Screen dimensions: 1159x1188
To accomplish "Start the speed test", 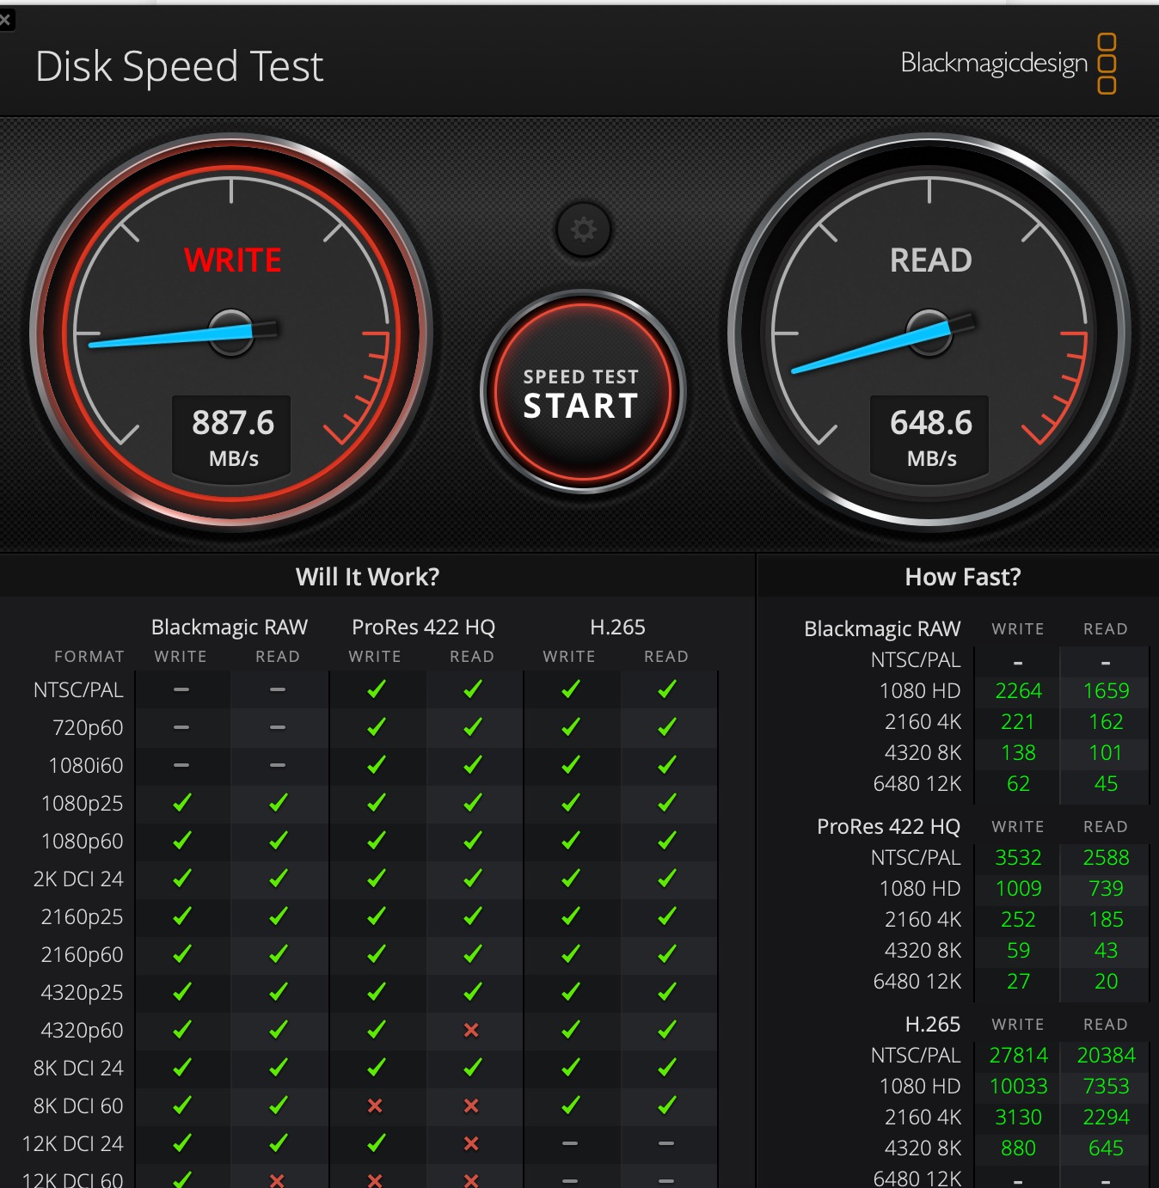I will [x=582, y=393].
